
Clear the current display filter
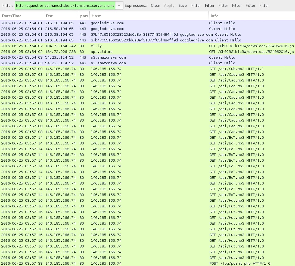pyautogui.click(x=156, y=5)
